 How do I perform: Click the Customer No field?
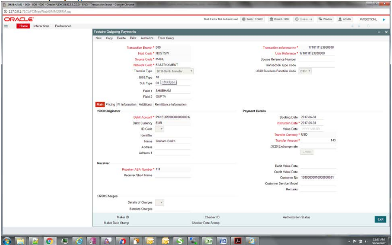[318, 178]
